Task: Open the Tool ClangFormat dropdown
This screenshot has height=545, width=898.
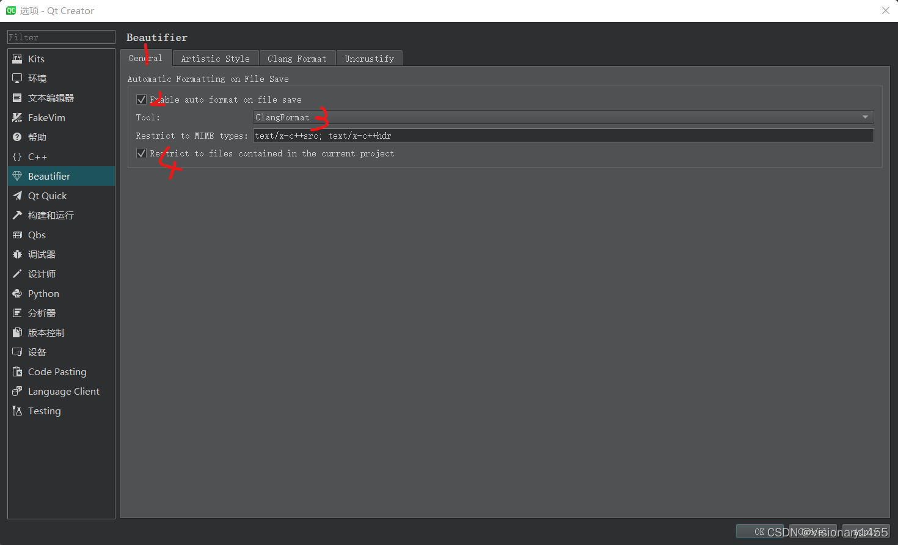Action: click(x=563, y=117)
